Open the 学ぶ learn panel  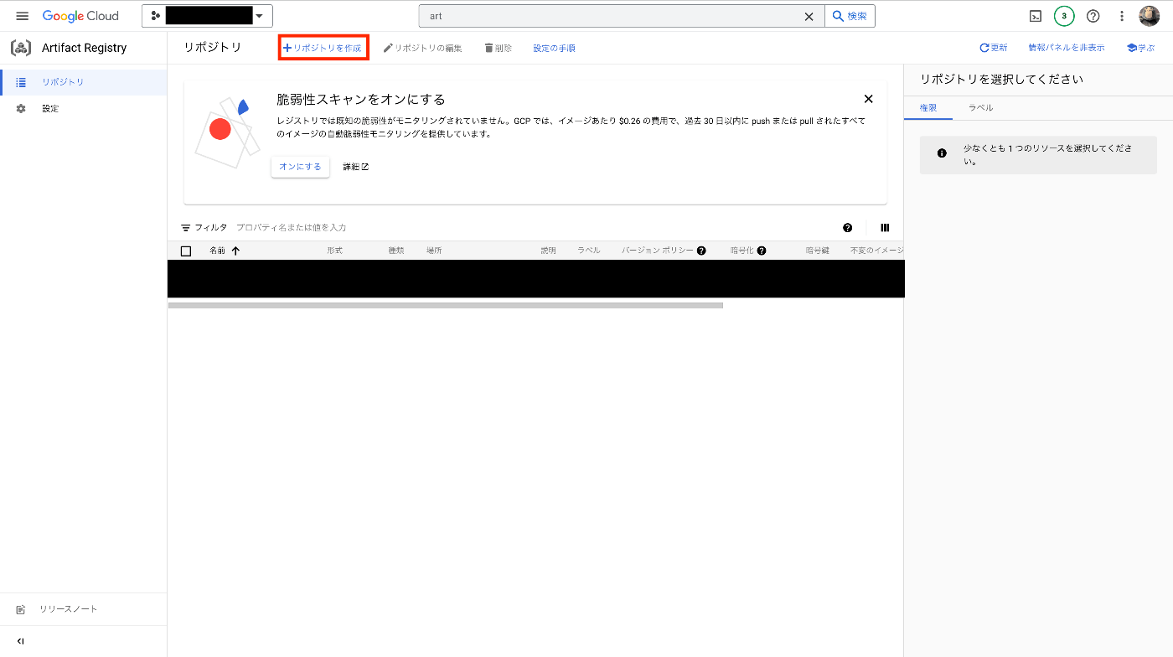point(1141,48)
